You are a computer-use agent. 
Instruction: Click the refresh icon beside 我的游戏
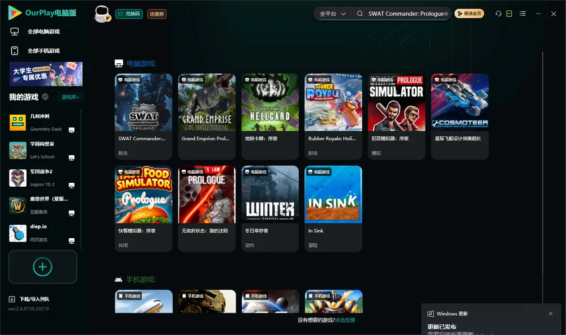[x=45, y=97]
